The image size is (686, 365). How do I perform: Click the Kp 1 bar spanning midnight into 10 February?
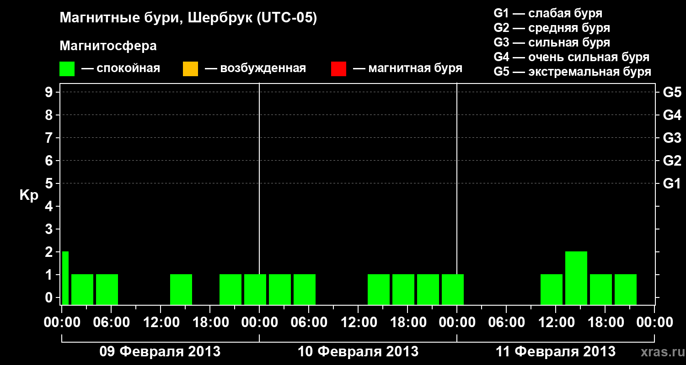255,289
